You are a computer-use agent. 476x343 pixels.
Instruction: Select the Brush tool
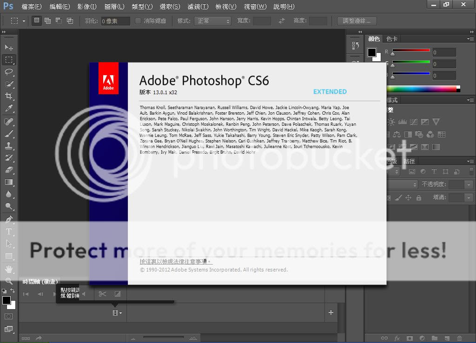point(9,134)
